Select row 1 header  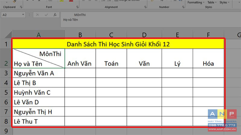click(6, 44)
